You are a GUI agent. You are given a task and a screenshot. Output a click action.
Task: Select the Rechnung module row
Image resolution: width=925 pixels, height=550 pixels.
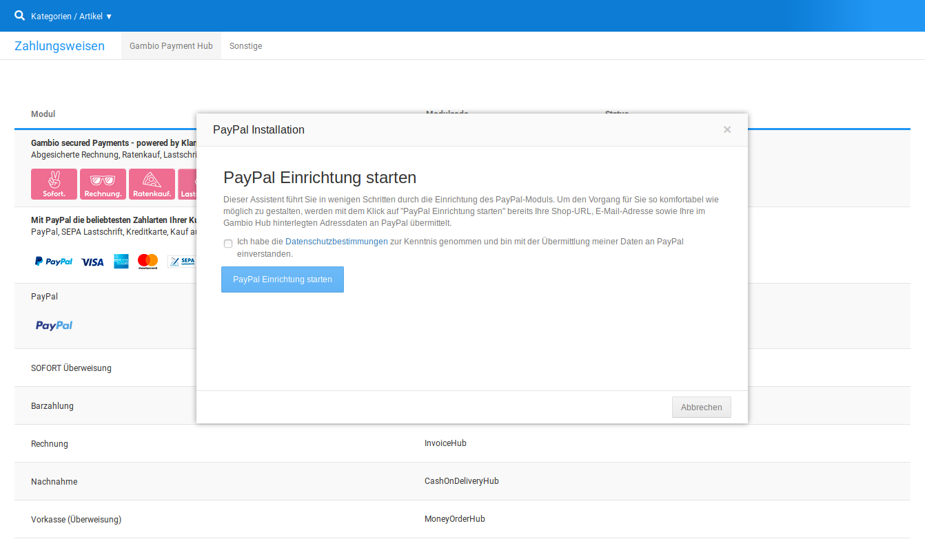50,444
